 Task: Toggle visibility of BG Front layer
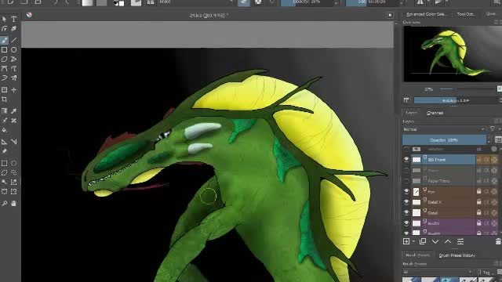point(406,159)
